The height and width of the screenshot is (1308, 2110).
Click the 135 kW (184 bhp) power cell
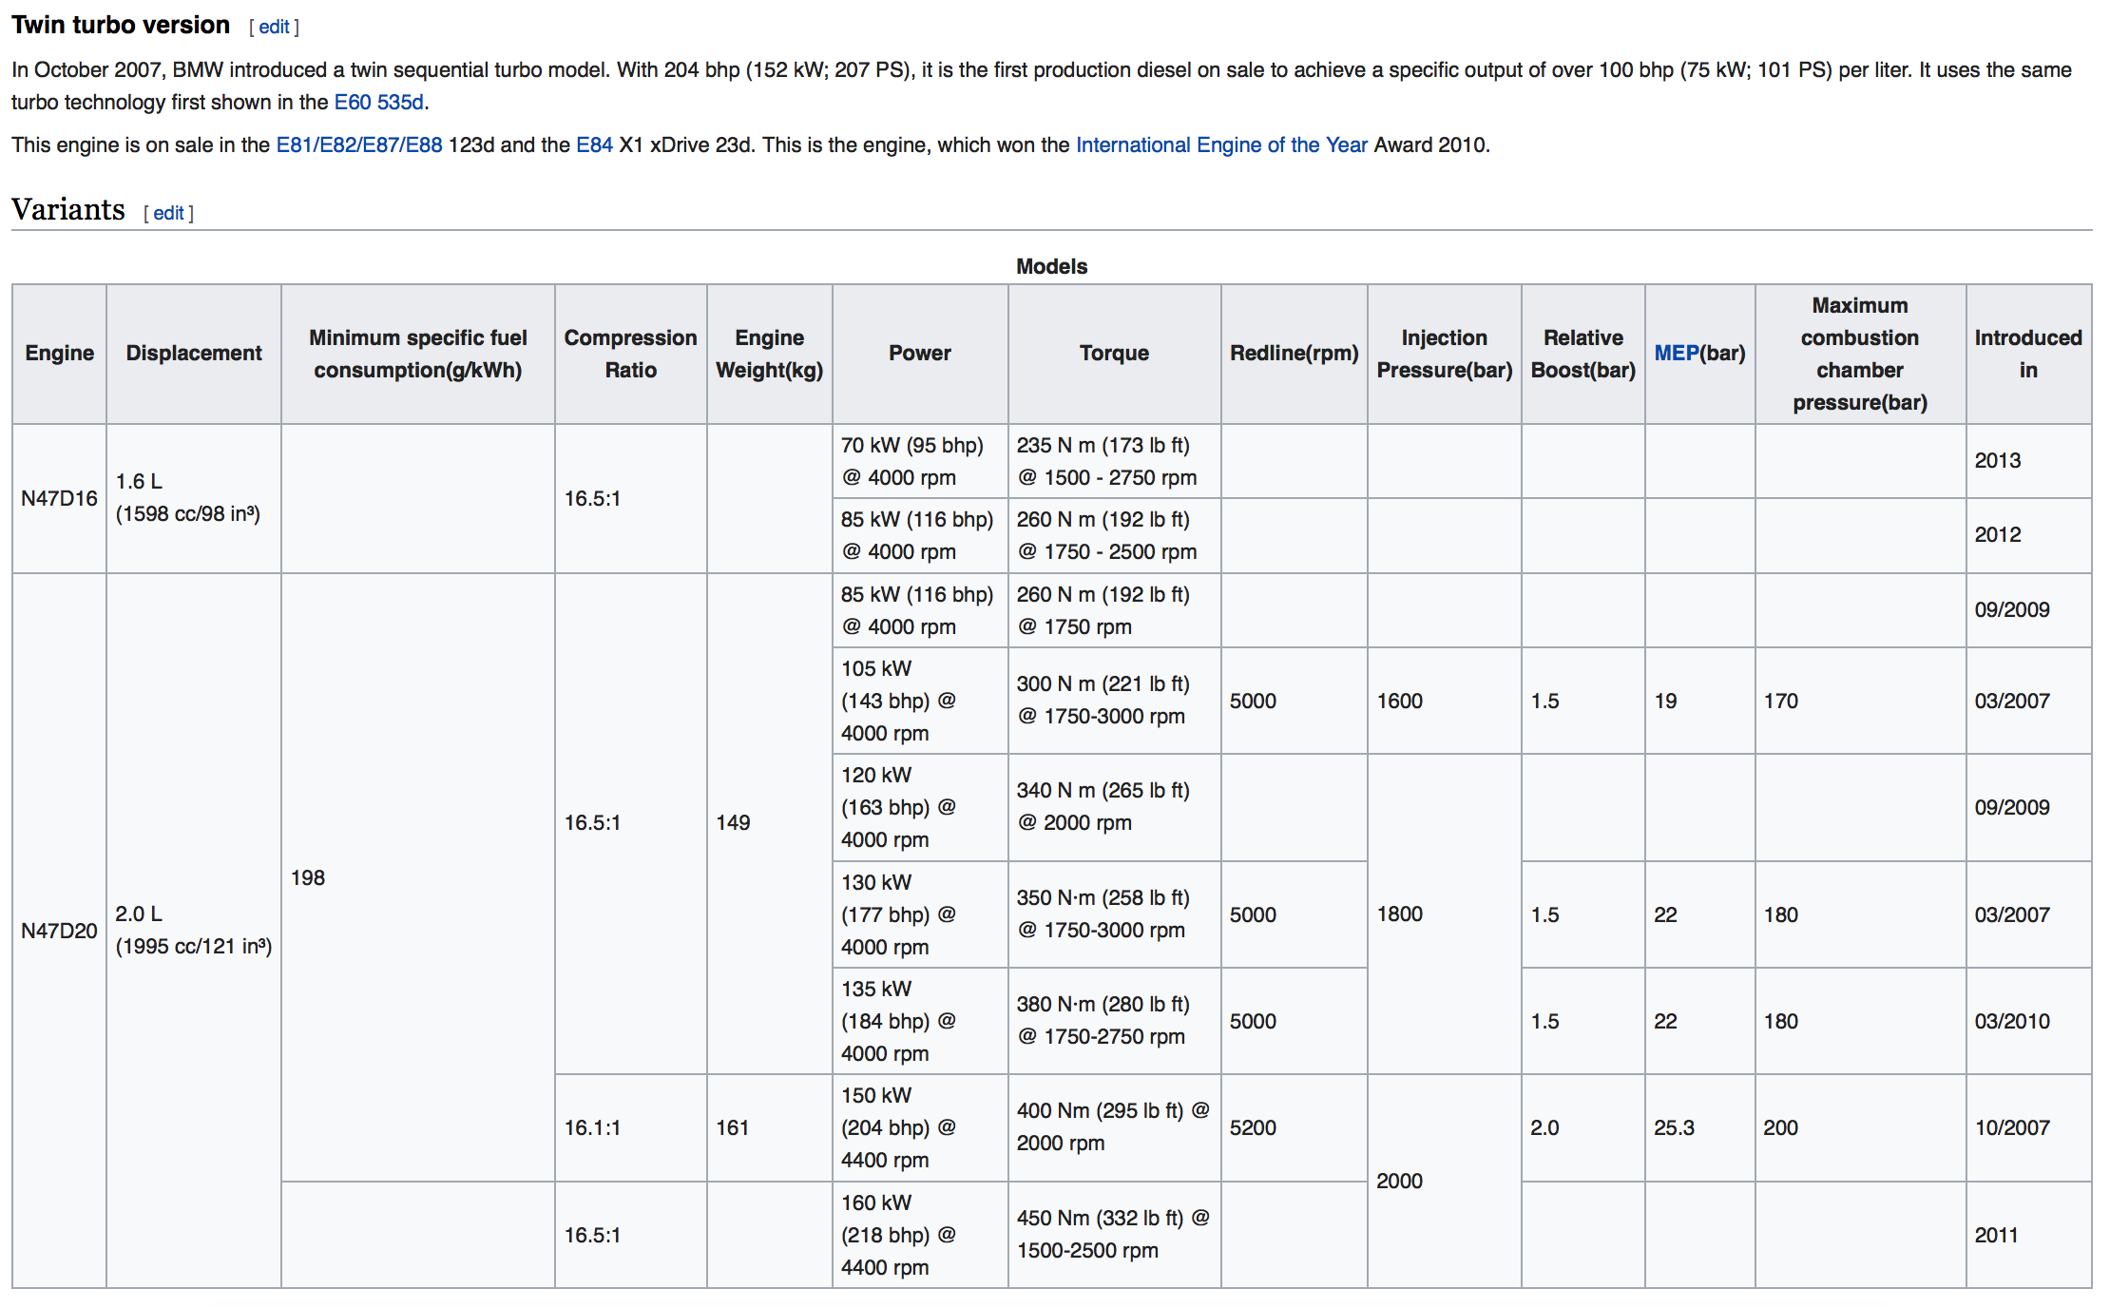920,1021
